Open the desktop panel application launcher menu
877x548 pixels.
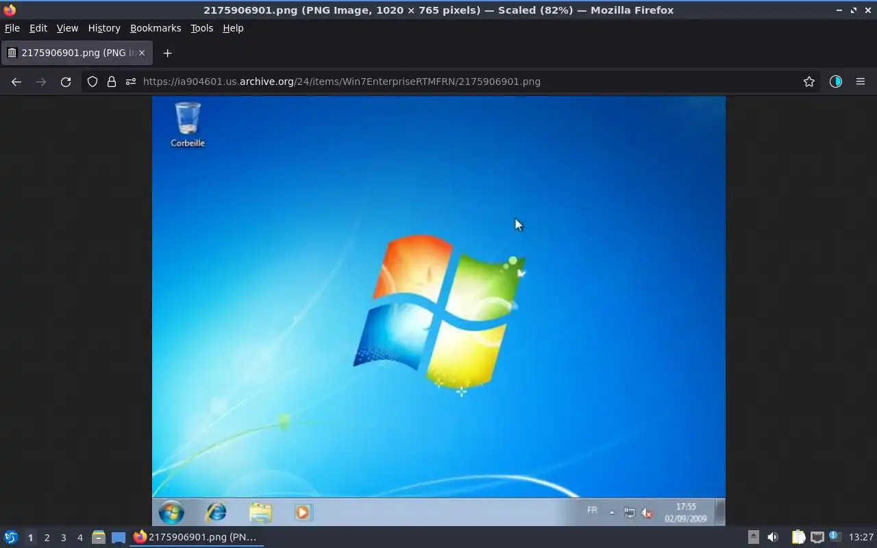[x=10, y=538]
